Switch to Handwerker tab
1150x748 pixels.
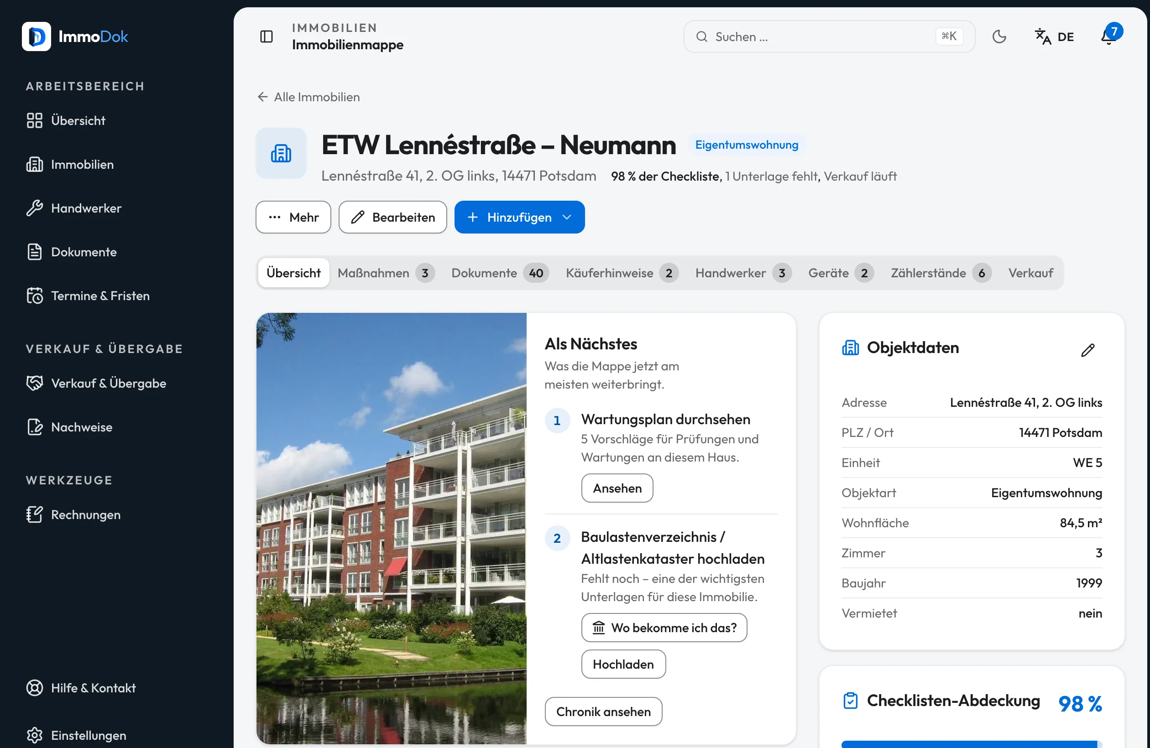point(743,273)
